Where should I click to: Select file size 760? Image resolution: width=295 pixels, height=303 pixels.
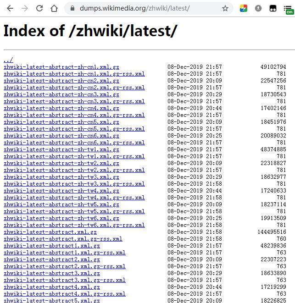[281, 239]
